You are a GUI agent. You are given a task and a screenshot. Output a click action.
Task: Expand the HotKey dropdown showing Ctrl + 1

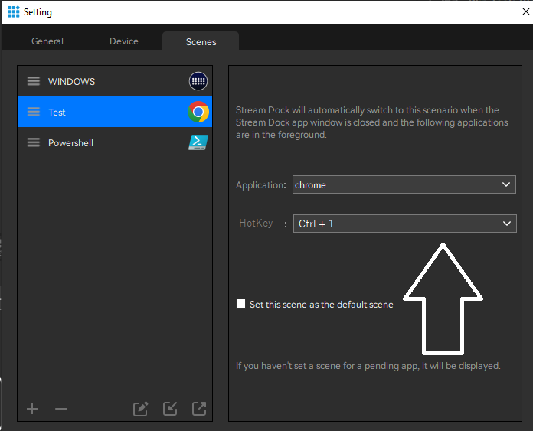405,224
